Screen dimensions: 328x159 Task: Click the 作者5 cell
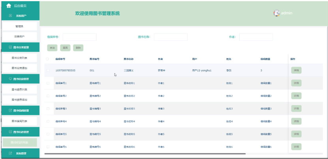pos(161,134)
